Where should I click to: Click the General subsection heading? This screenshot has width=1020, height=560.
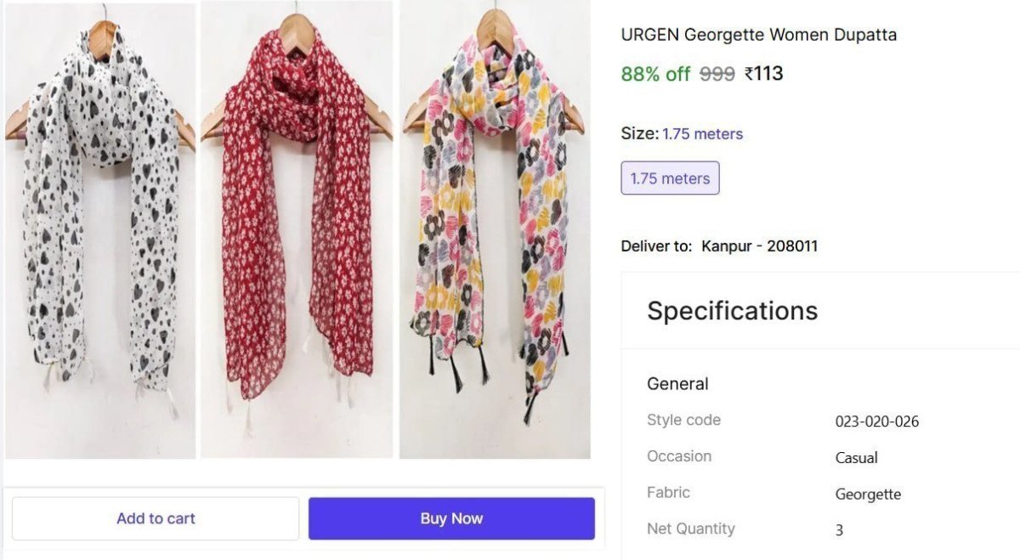pyautogui.click(x=677, y=383)
